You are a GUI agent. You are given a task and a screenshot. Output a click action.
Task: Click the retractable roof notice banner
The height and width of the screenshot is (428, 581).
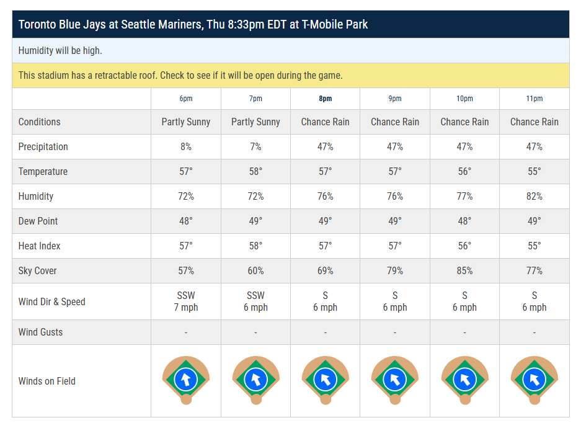290,76
